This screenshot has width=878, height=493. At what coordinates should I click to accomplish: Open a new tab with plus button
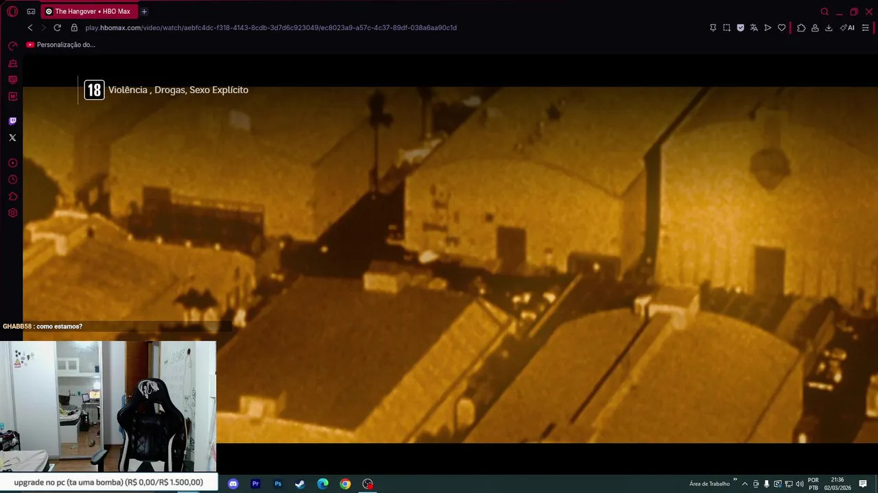tap(144, 12)
